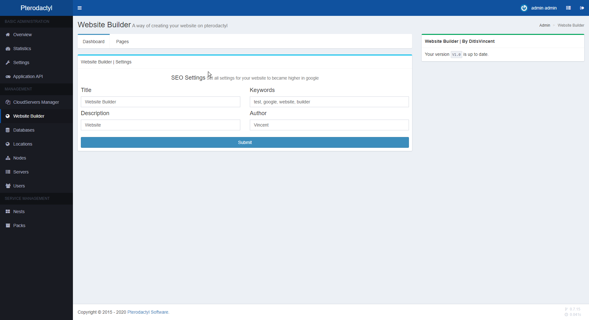Click into the Keywords text field
Image resolution: width=589 pixels, height=320 pixels.
tap(329, 102)
